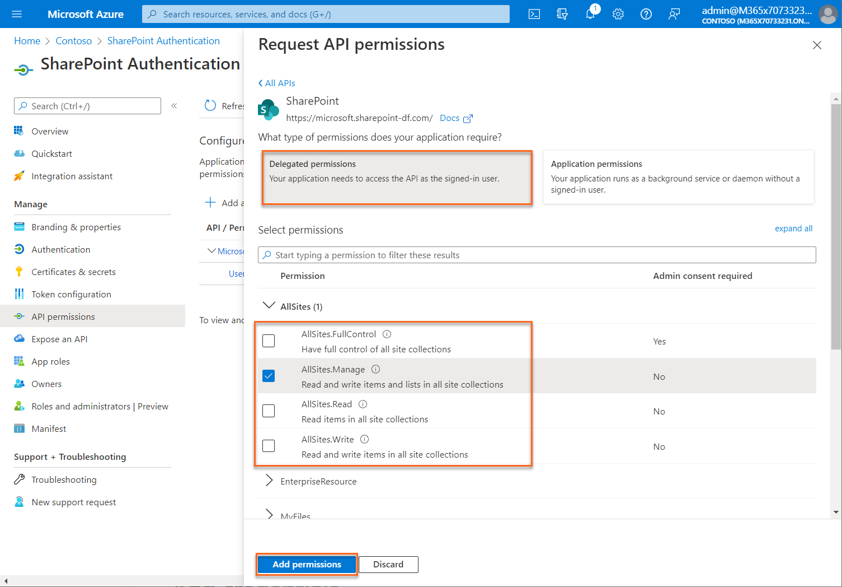Collapse the left sidebar with the double chevron
The width and height of the screenshot is (842, 587).
(174, 105)
